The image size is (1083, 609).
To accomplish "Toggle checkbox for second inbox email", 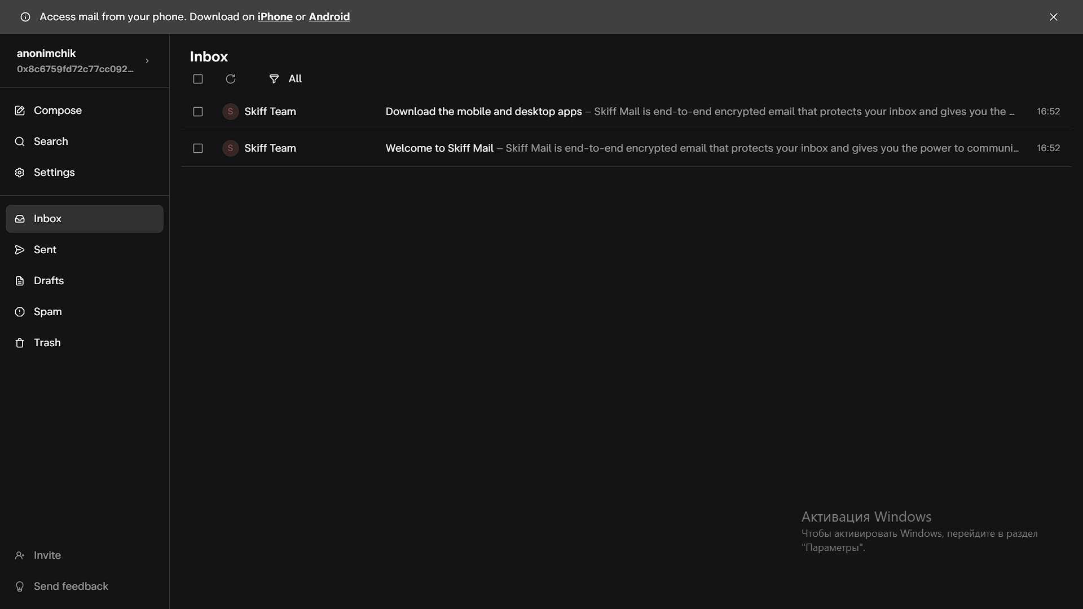I will point(197,148).
